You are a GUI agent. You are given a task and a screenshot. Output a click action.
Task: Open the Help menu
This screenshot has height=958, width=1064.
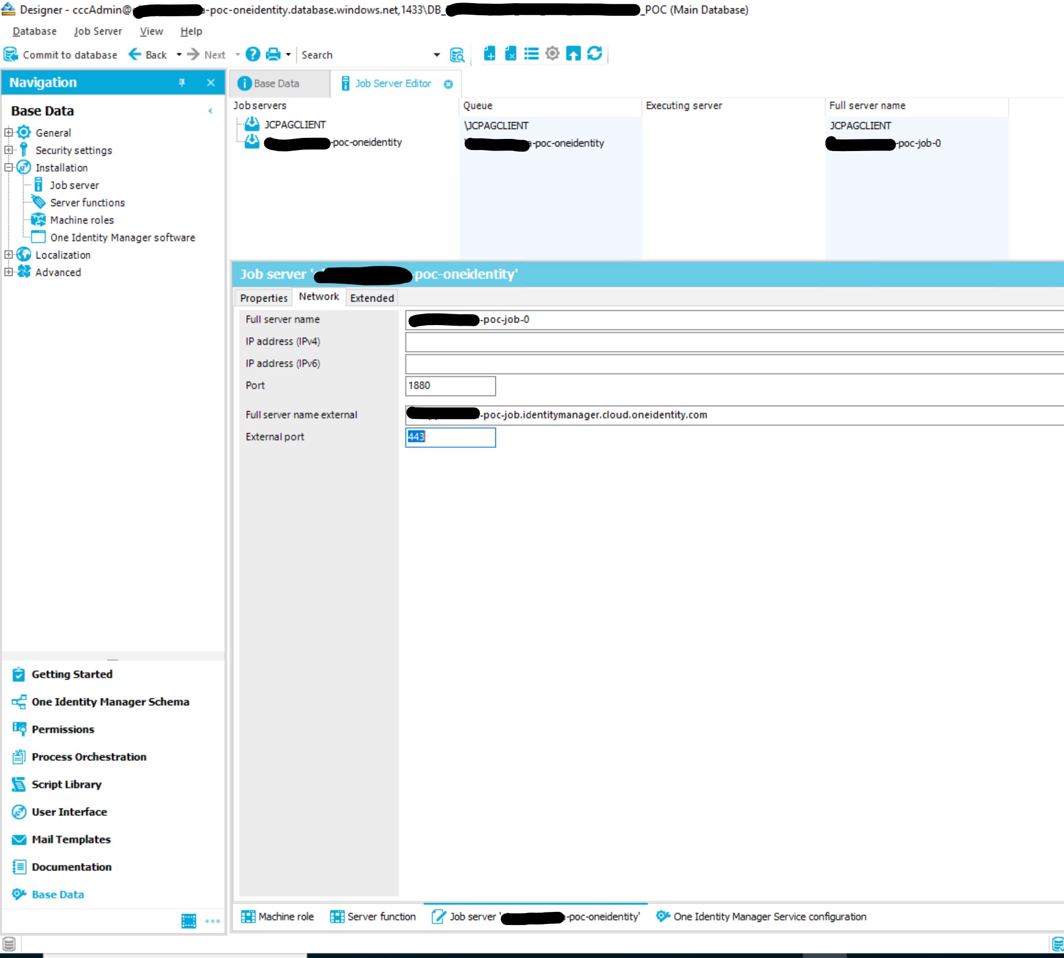(191, 31)
